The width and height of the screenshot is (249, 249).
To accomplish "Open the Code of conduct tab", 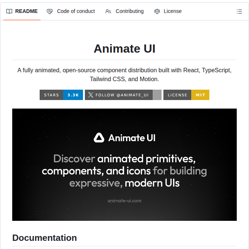I will (71, 11).
